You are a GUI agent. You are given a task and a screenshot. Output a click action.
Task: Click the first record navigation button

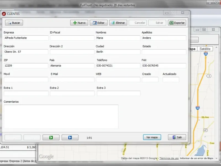click(13, 137)
